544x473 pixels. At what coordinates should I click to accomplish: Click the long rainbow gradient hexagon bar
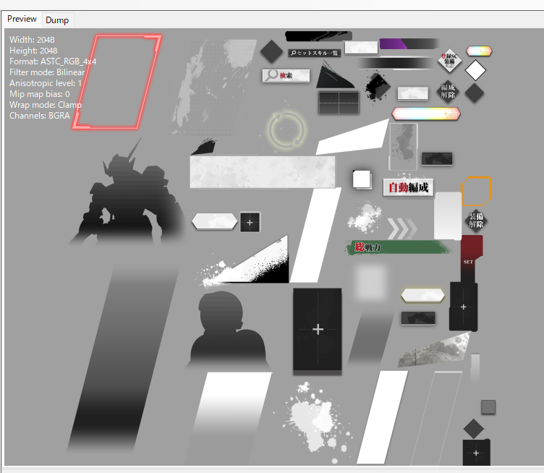pyautogui.click(x=426, y=114)
